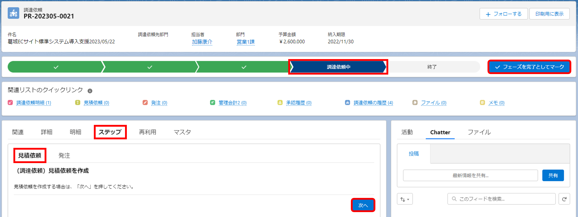Switch to the ステップ tab

pyautogui.click(x=110, y=132)
